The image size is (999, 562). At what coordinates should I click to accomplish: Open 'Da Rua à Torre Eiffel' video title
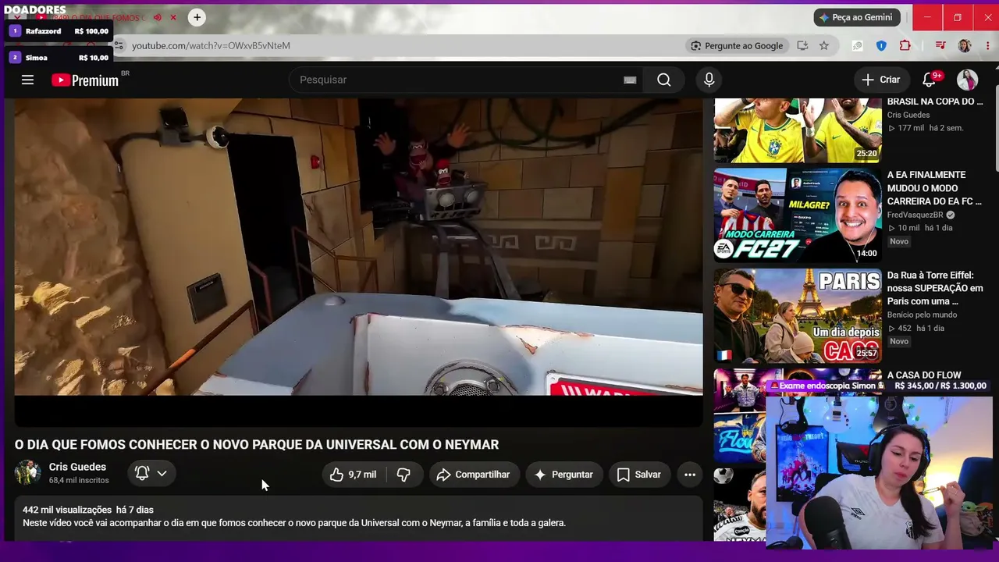point(935,288)
